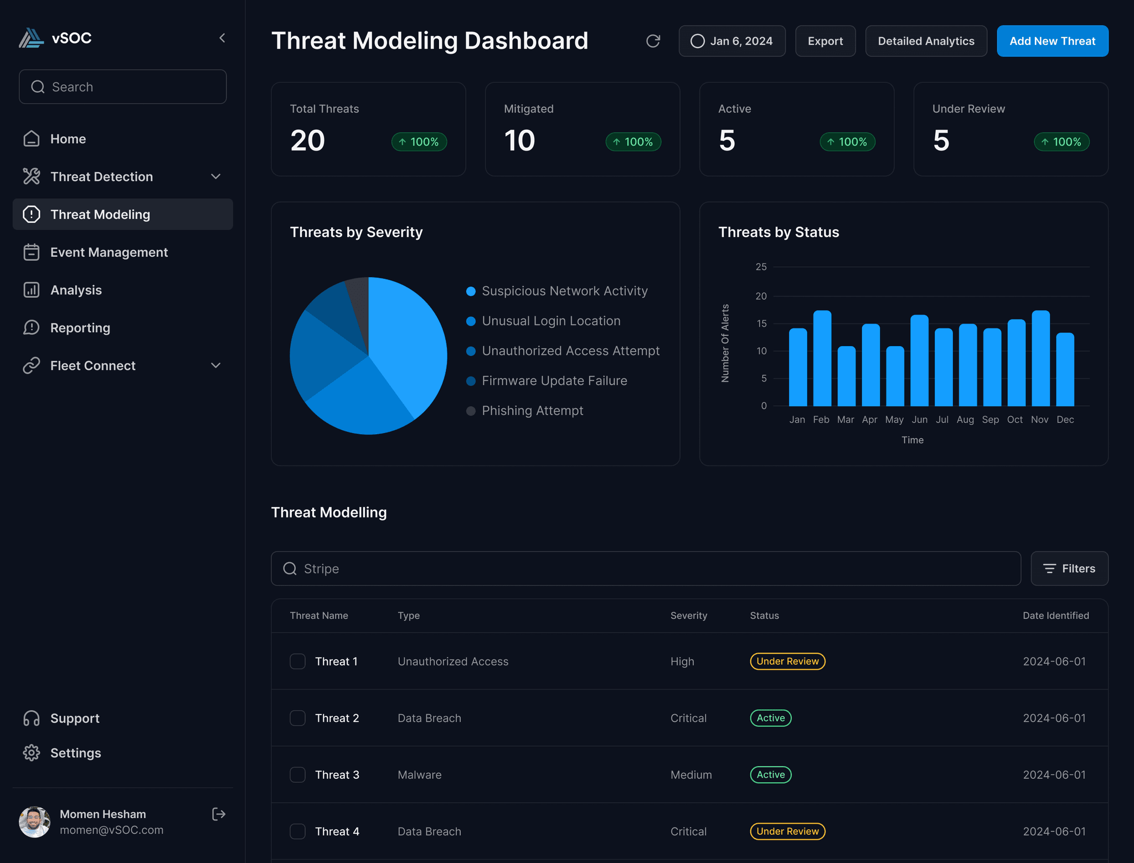This screenshot has height=863, width=1134.
Task: Open the Support headset icon
Action: (x=32, y=718)
